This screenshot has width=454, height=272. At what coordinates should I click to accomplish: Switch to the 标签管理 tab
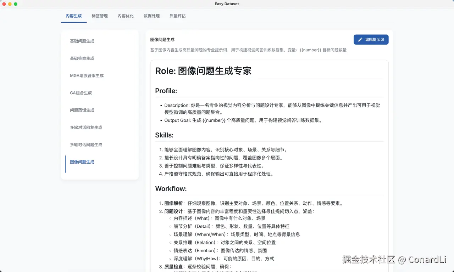click(100, 16)
